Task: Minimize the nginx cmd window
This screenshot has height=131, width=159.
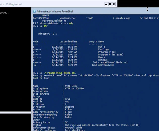Action: coord(106,4)
